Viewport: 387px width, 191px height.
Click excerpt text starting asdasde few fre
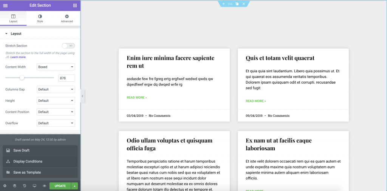point(170,82)
